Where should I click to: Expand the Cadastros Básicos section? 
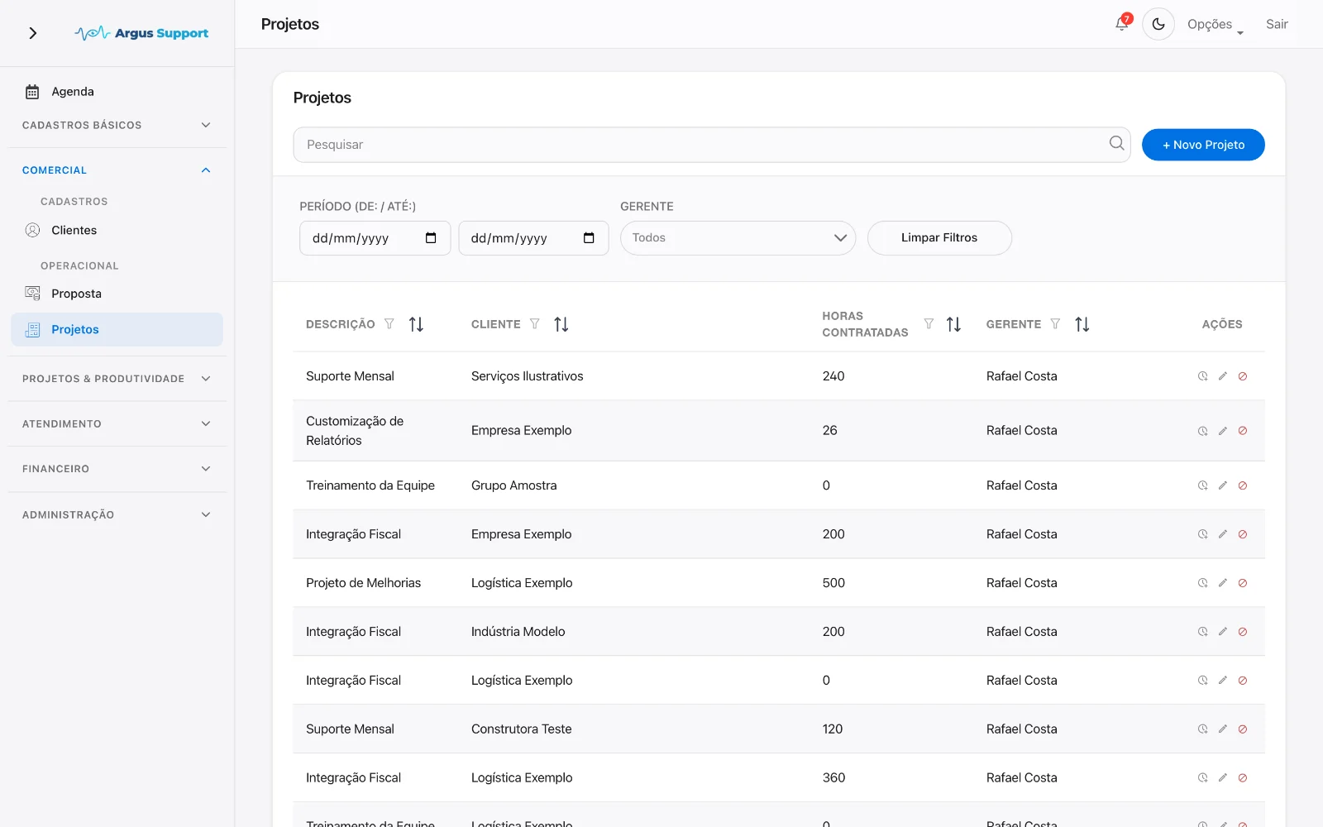pos(117,125)
